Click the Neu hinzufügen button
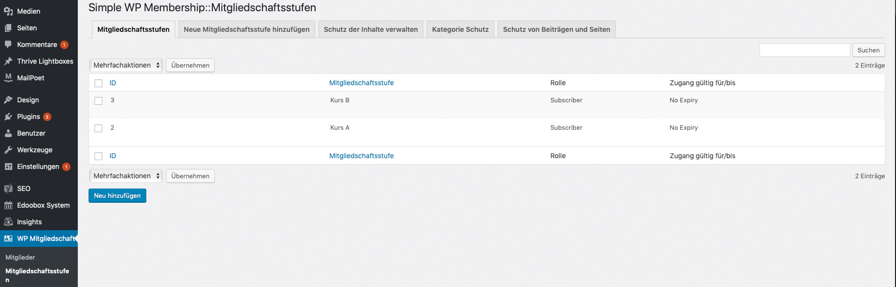The height and width of the screenshot is (287, 896). (x=117, y=195)
